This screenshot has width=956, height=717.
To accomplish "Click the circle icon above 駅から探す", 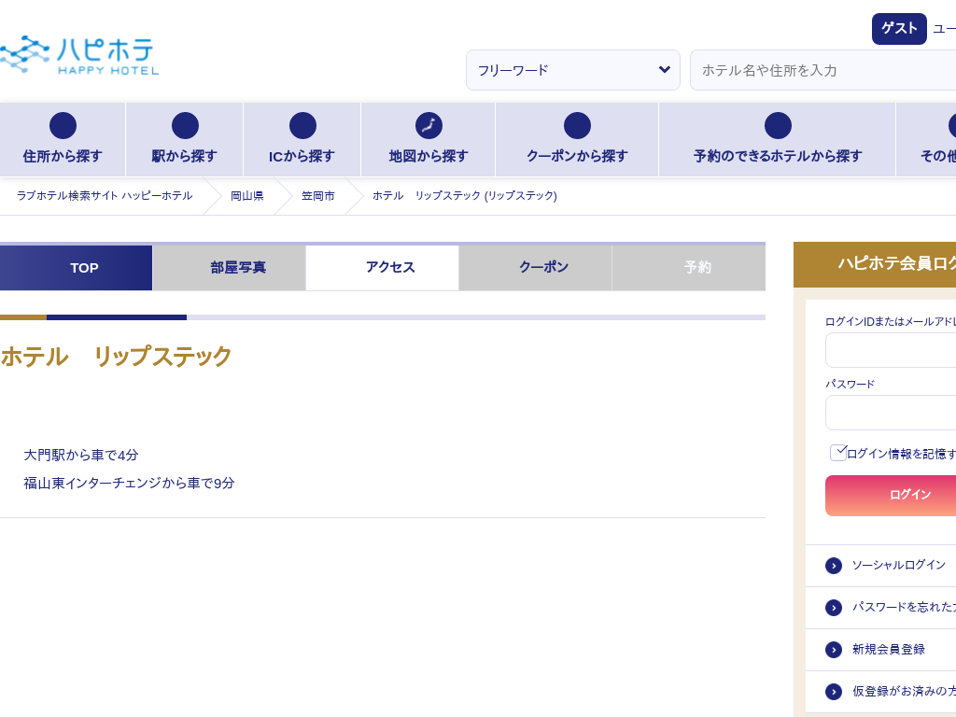I will click(185, 126).
